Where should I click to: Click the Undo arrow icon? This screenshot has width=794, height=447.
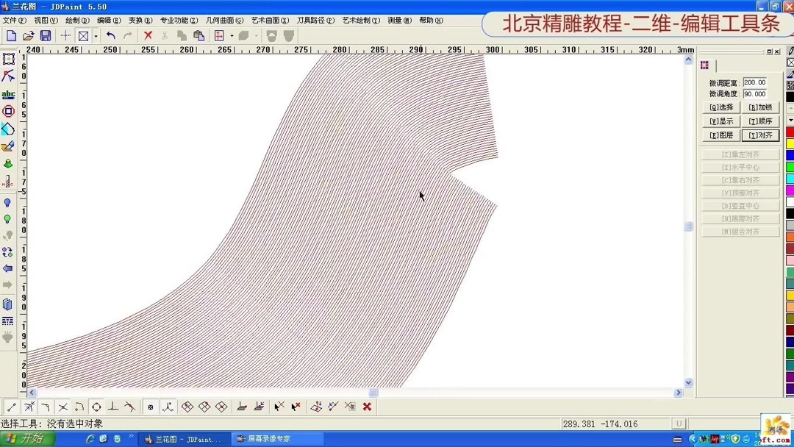(112, 35)
